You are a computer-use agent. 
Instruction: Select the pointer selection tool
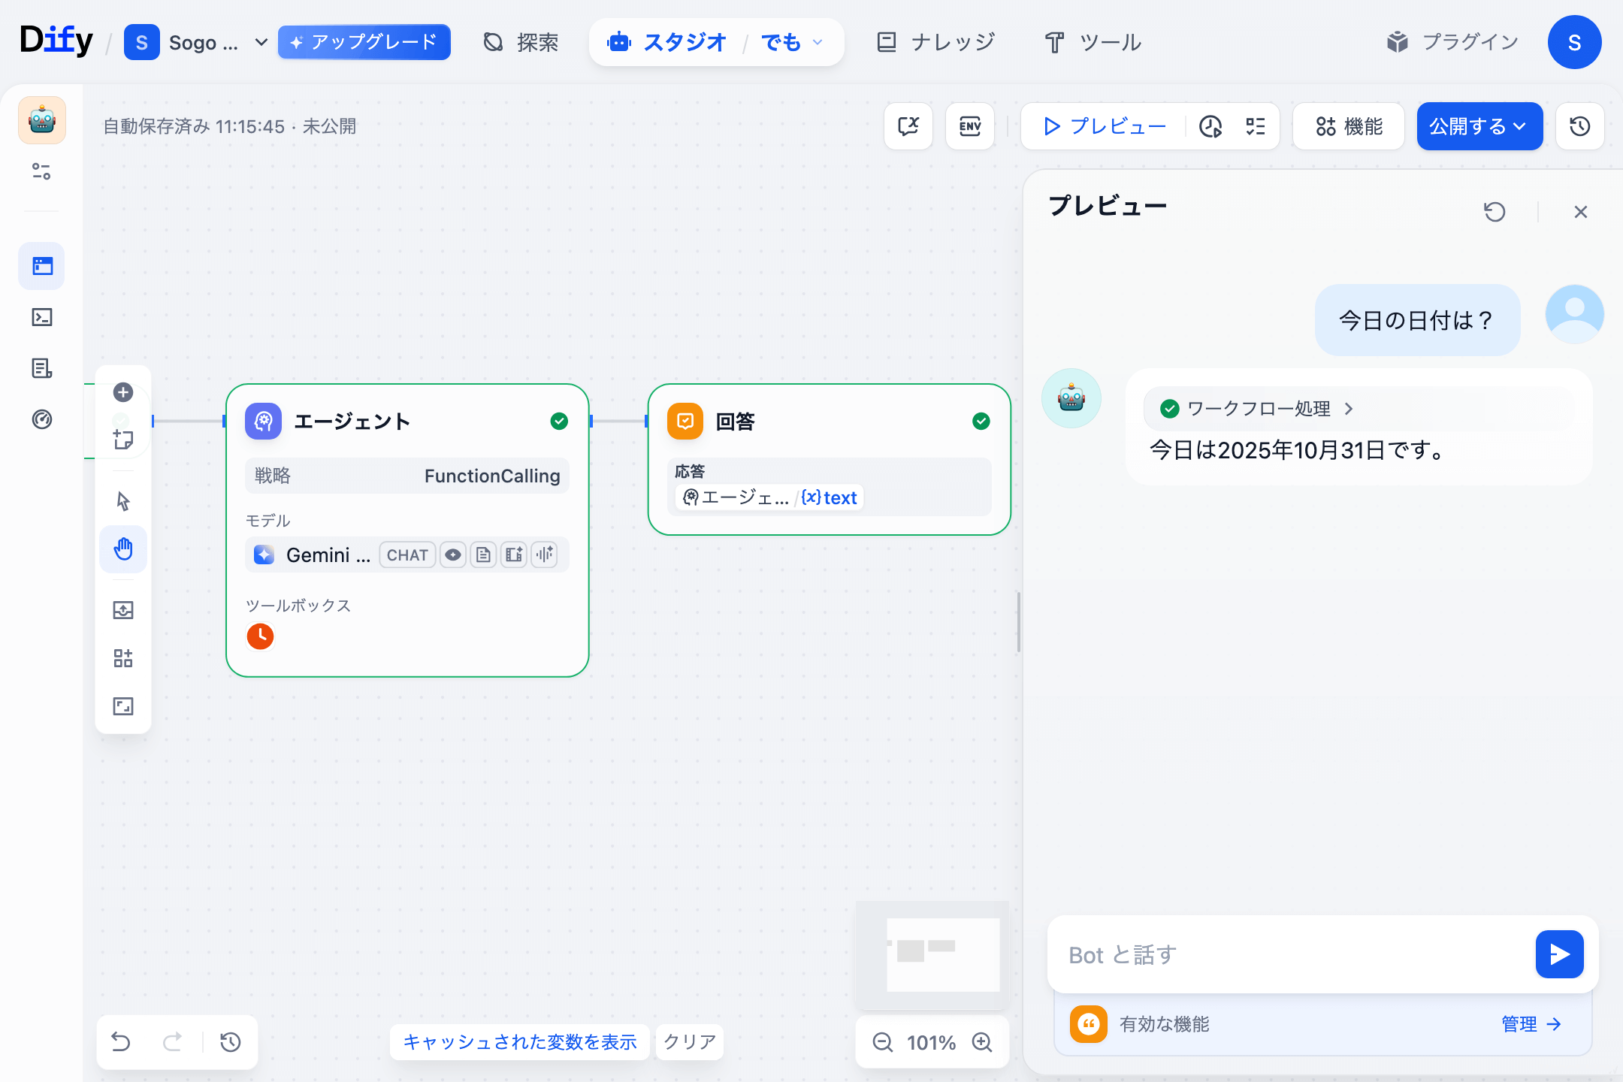click(x=123, y=500)
